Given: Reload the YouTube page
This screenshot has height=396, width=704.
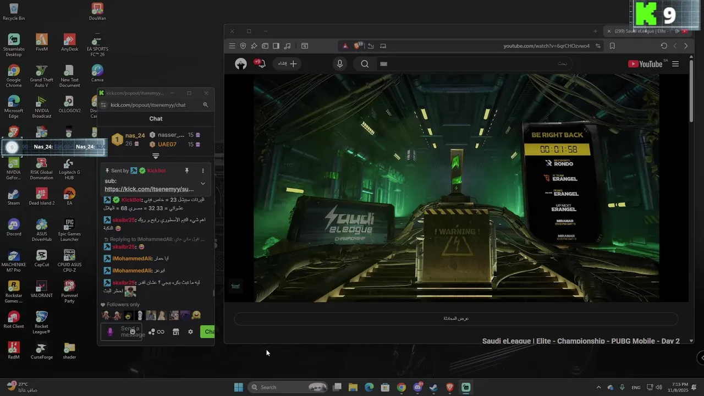Looking at the screenshot, I should coord(664,46).
